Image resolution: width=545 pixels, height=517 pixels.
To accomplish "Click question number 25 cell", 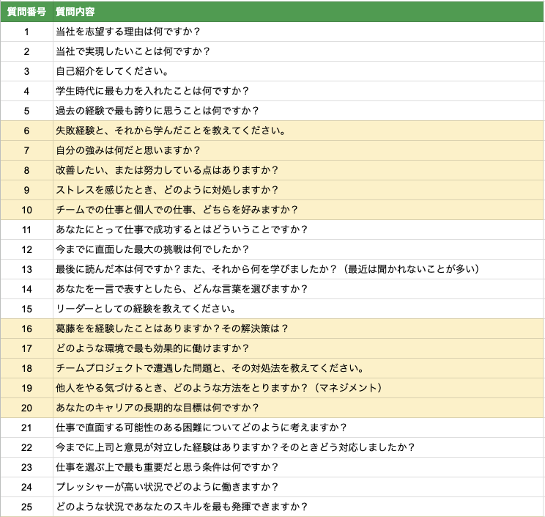I will (x=27, y=507).
